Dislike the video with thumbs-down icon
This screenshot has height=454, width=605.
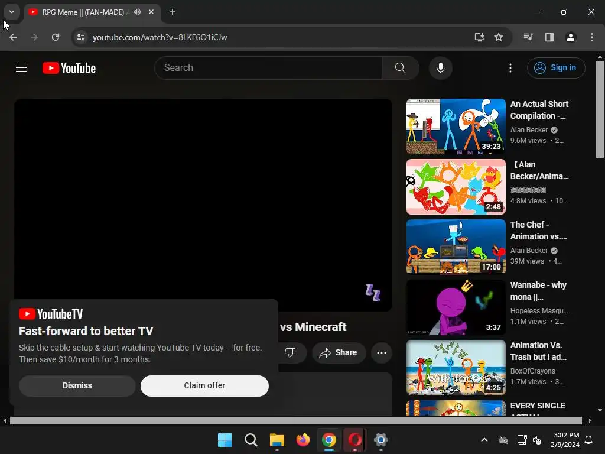[290, 352]
